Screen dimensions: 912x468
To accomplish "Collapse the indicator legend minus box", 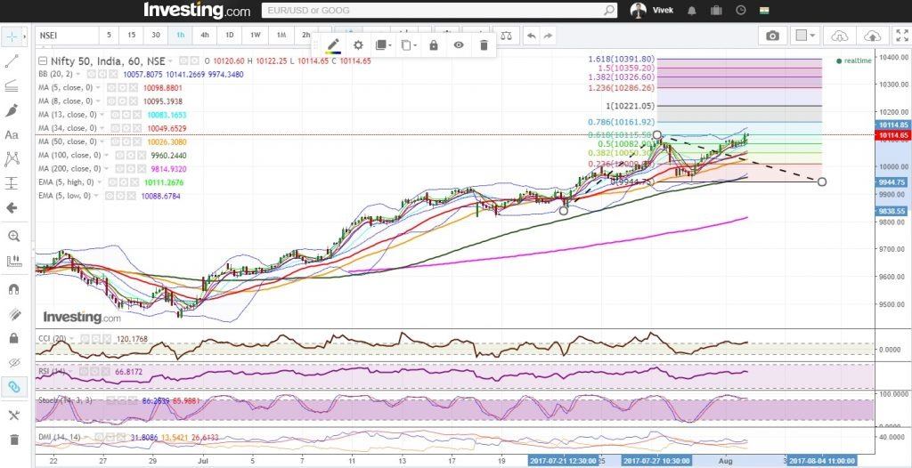I will pyautogui.click(x=42, y=61).
